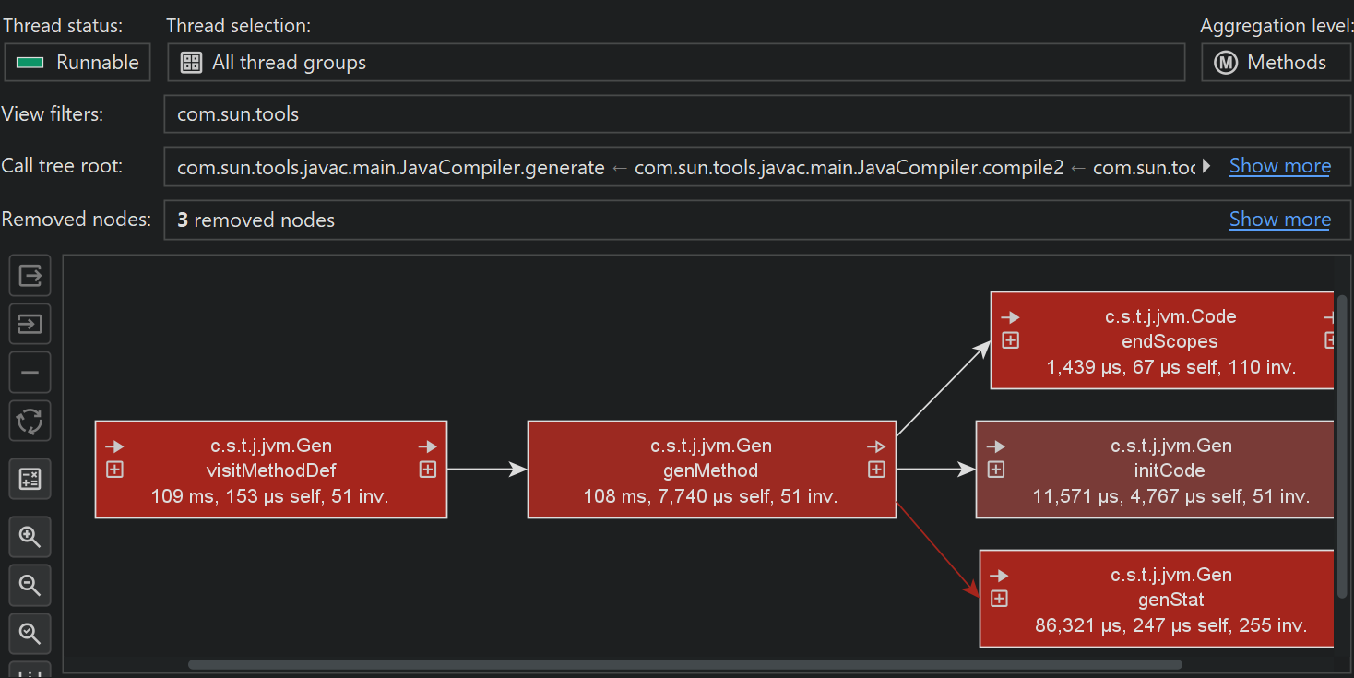Viewport: 1354px width, 678px height.
Task: Expand incoming calls plus on visitMethodDef node
Action: 114,470
